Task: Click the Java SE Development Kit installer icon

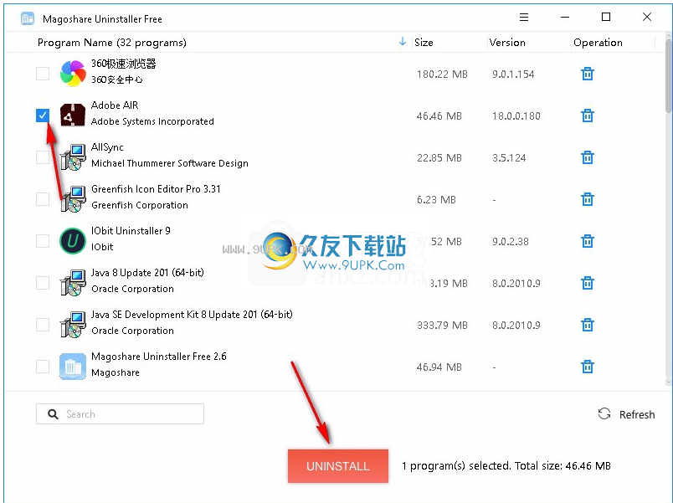Action: point(73,325)
